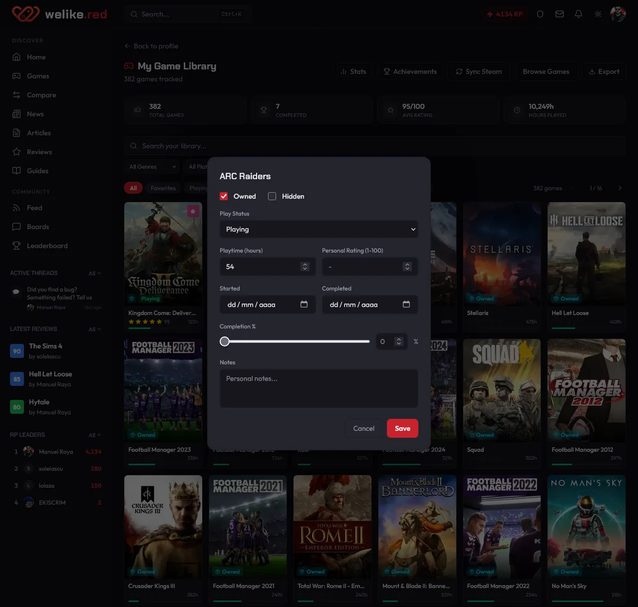Cancel the ARC Raiders dialog
This screenshot has height=607, width=638.
pyautogui.click(x=363, y=428)
